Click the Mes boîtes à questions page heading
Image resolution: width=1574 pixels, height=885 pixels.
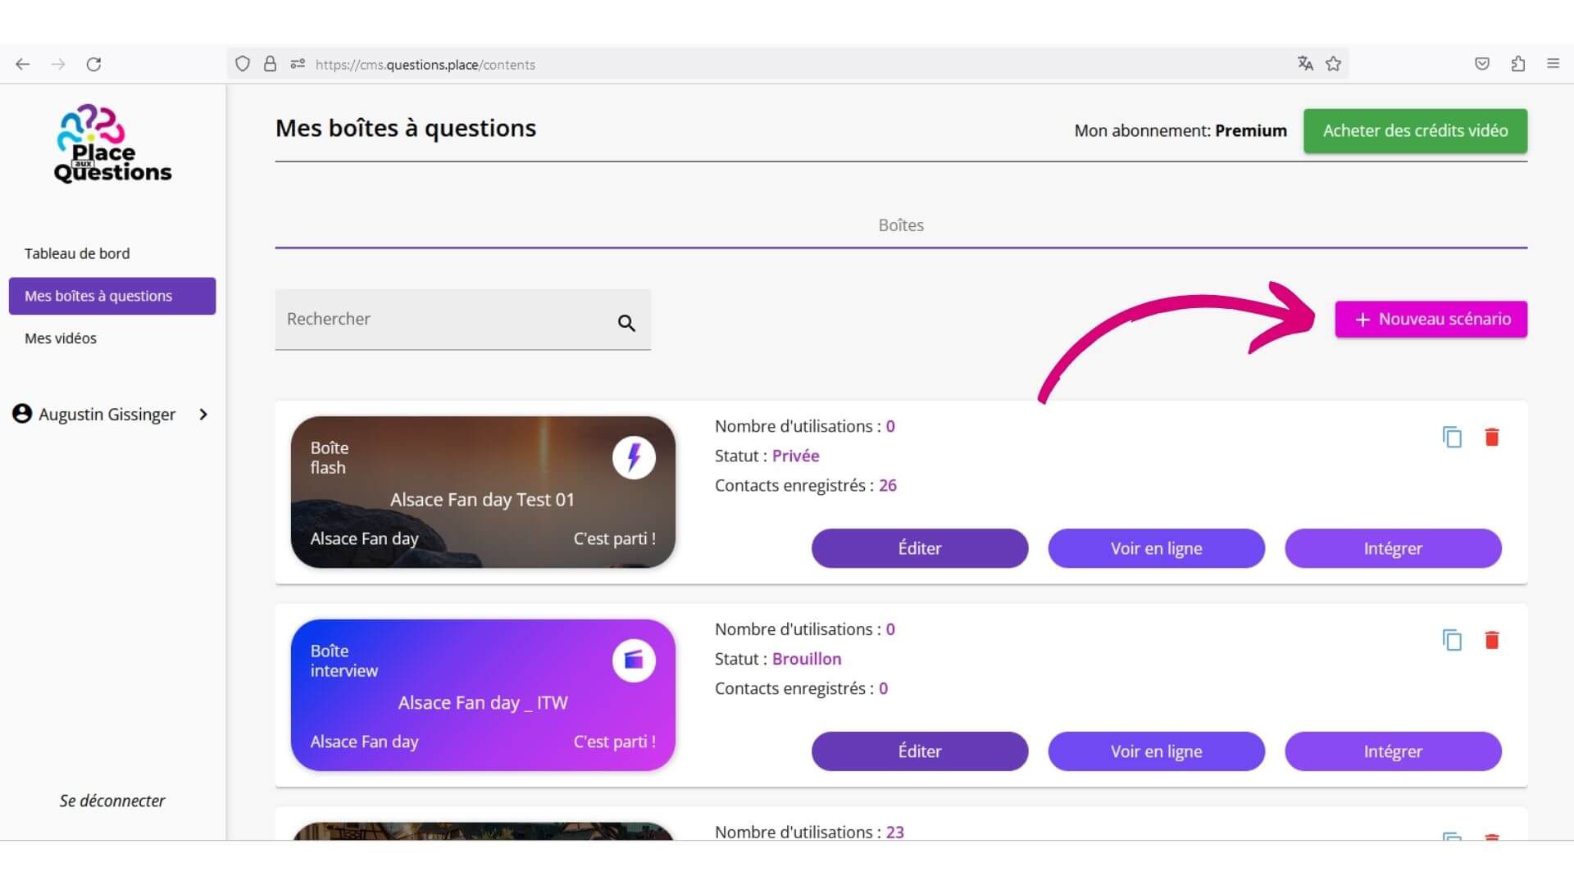pos(406,129)
